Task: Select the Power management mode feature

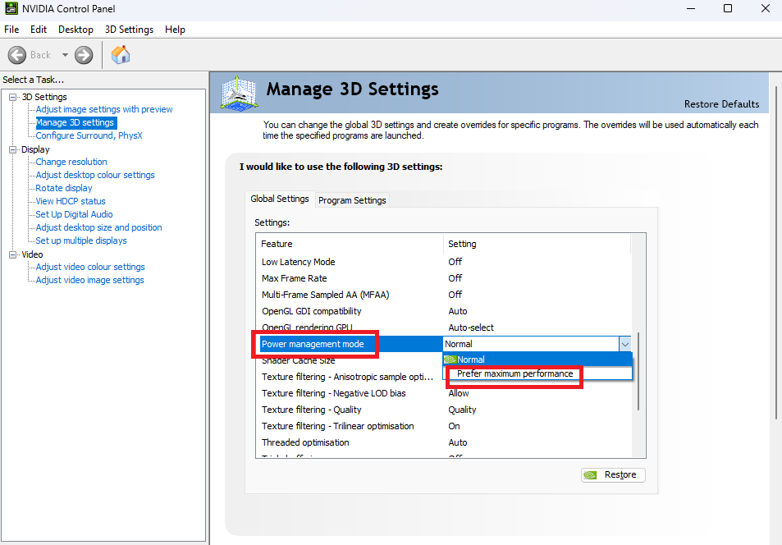Action: tap(313, 344)
